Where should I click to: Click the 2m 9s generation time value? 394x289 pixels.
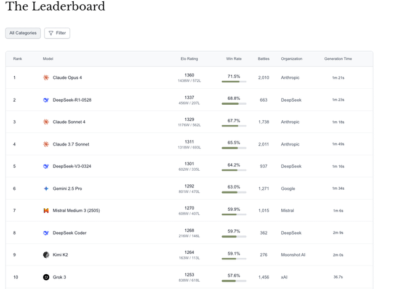pyautogui.click(x=338, y=233)
